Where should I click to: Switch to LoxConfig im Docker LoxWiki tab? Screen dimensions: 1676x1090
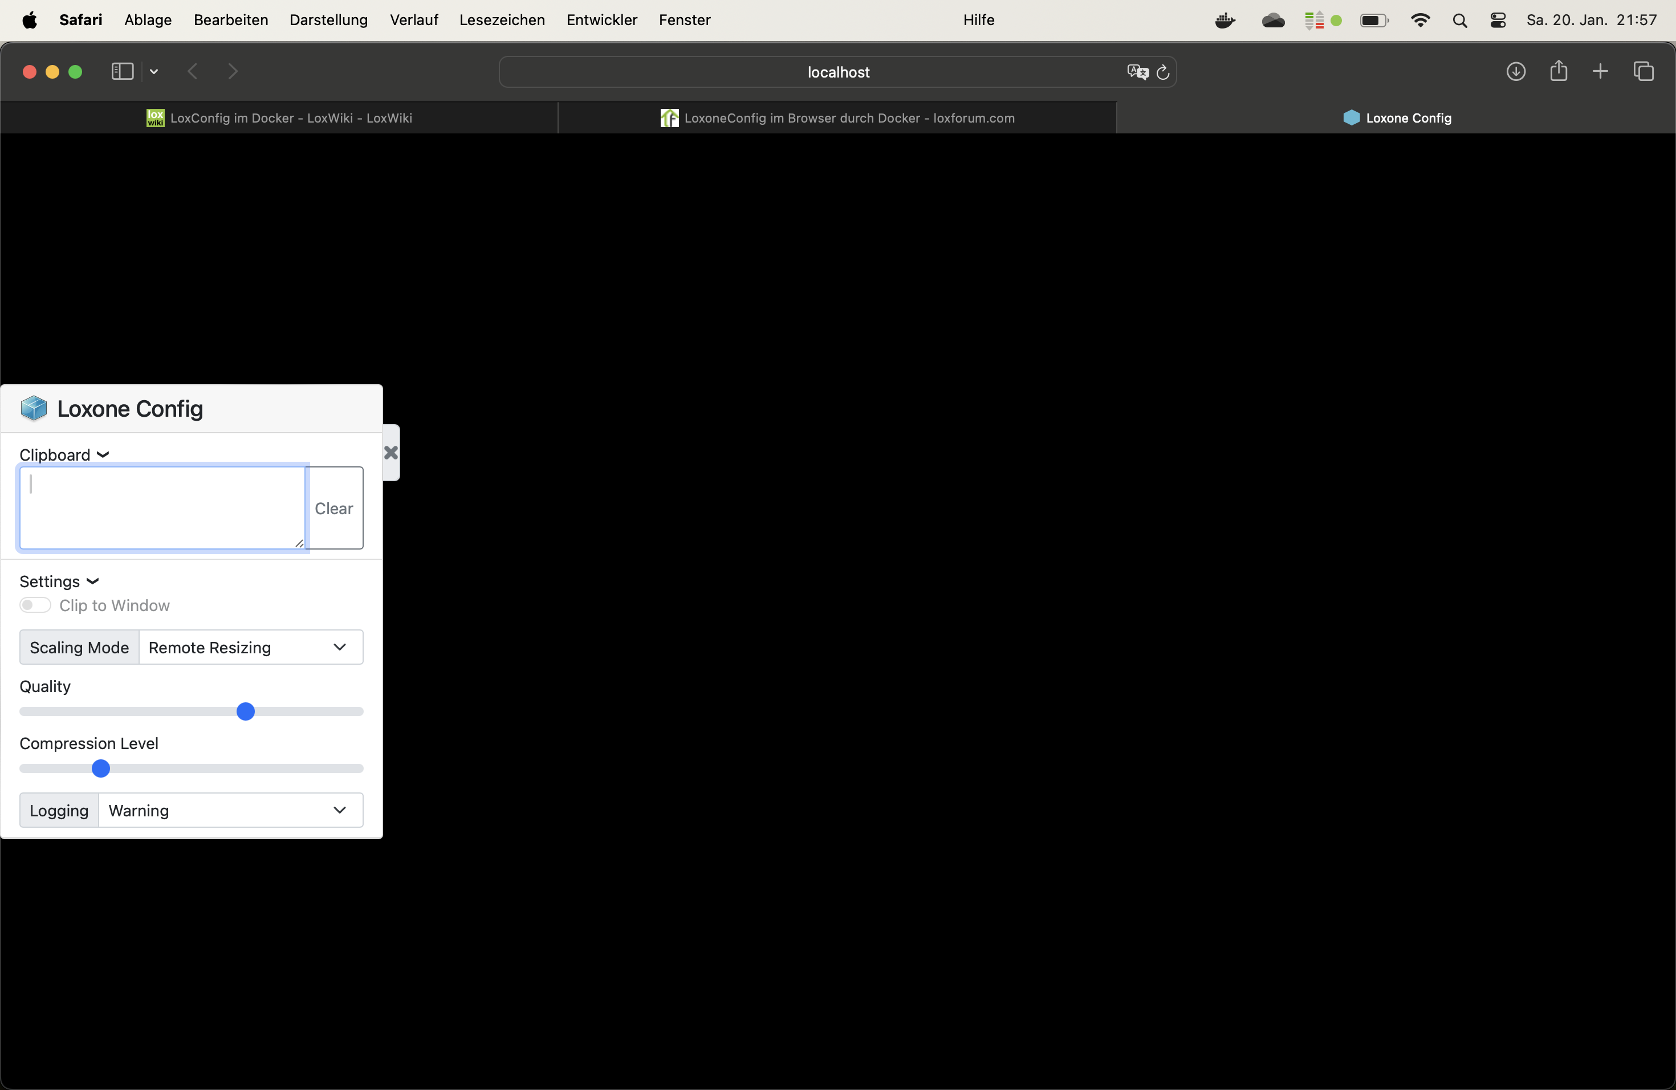coord(279,119)
